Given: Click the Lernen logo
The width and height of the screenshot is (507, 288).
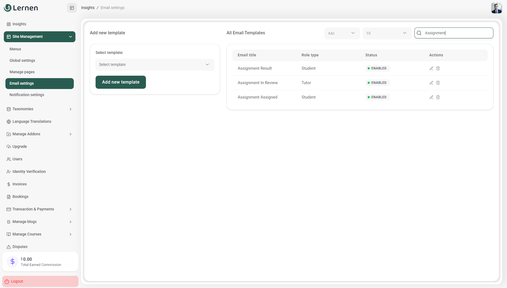Looking at the screenshot, I should coord(21,8).
